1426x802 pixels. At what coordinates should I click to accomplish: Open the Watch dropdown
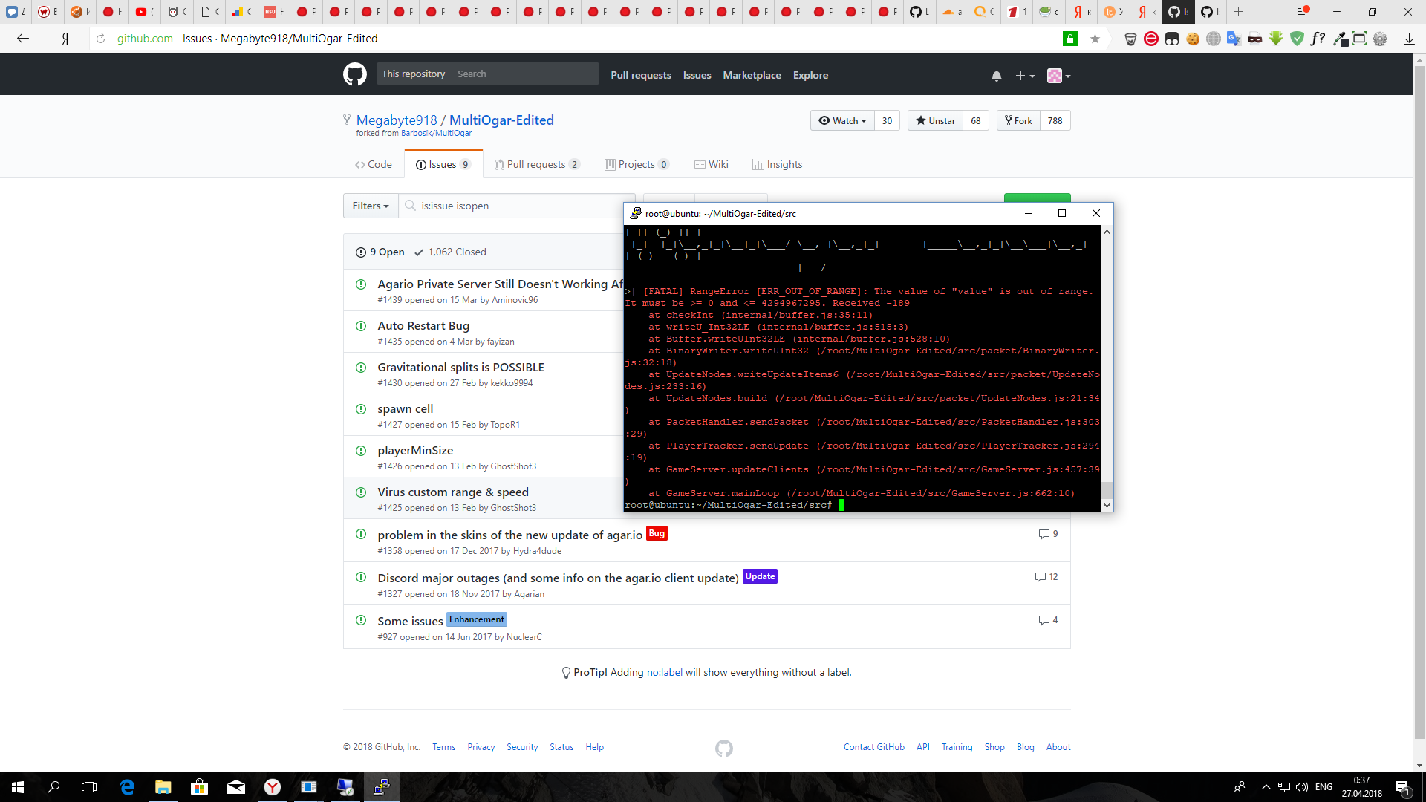point(842,120)
